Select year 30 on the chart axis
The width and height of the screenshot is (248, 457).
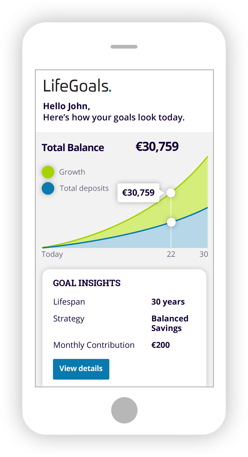click(204, 254)
